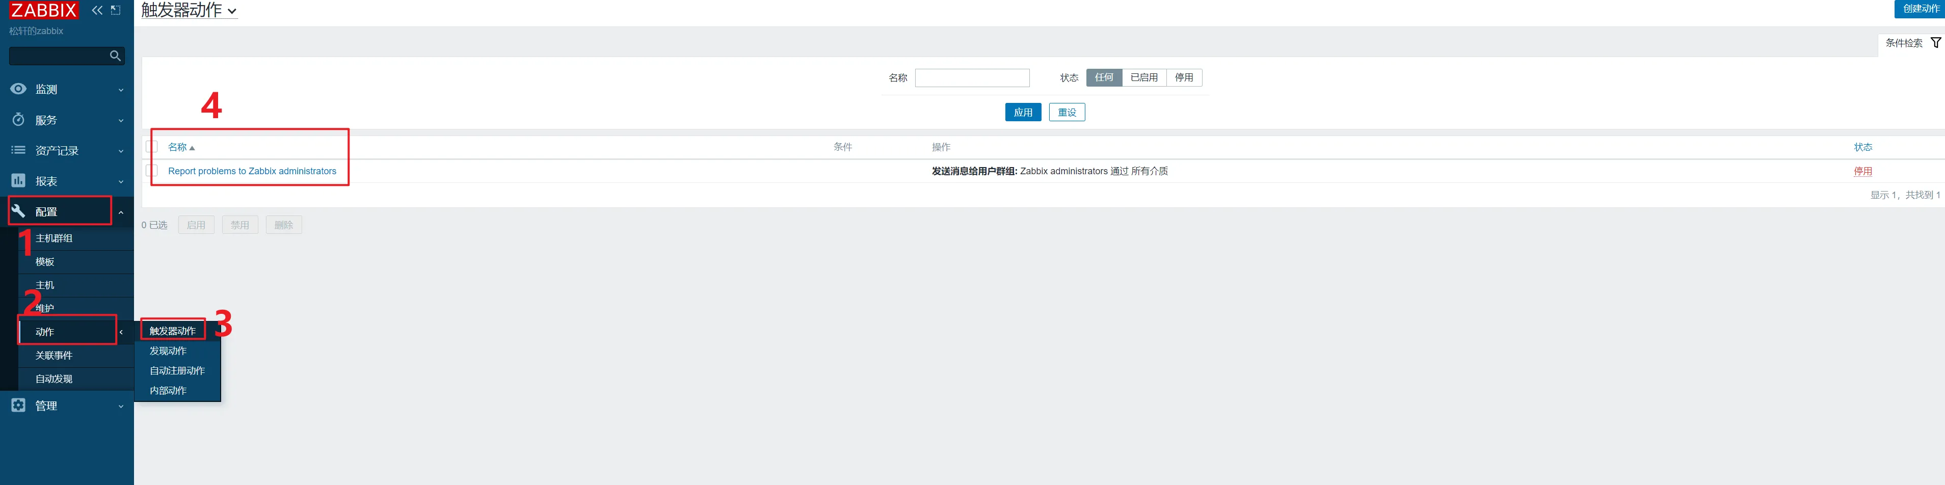Screen dimensions: 1945x485
Task: Tick checkbox for Report problems action row
Action: [x=152, y=171]
